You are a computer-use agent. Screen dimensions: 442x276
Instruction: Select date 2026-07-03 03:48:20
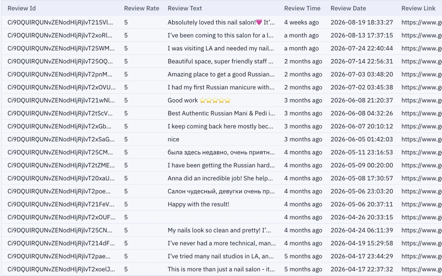pyautogui.click(x=362, y=74)
